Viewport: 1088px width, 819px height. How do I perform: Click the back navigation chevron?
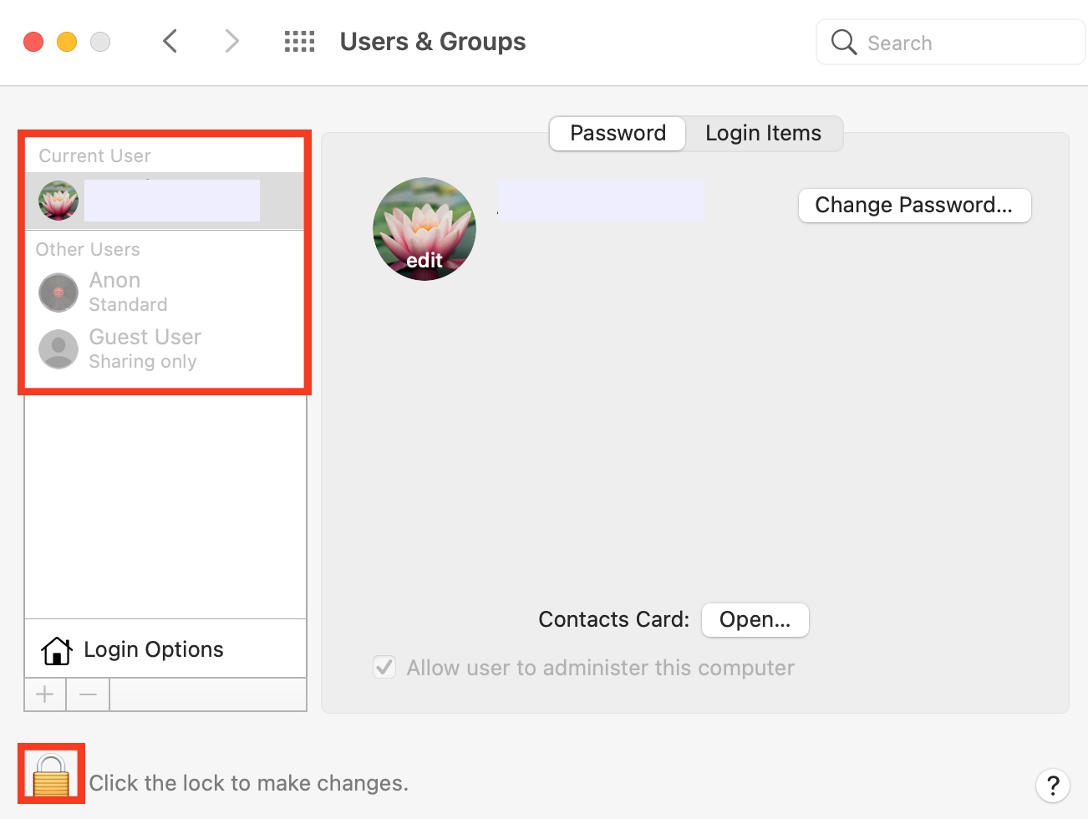click(x=170, y=41)
